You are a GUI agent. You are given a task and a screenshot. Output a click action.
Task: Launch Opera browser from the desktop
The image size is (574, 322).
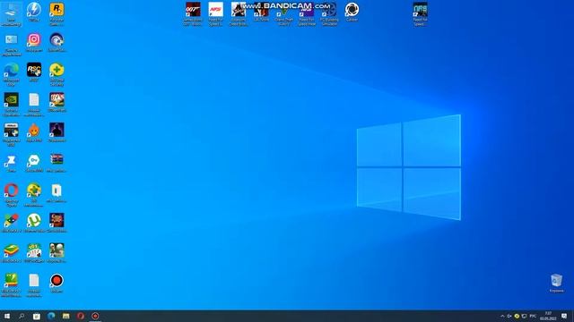pos(11,195)
